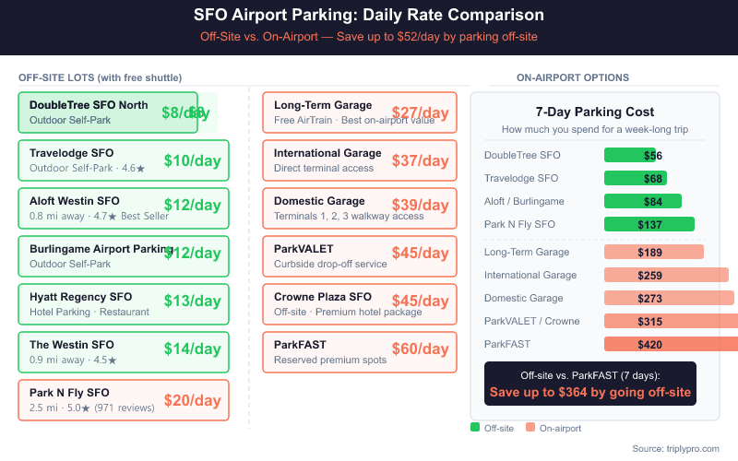Select the Hyatt Regency SFO card

[x=123, y=303]
